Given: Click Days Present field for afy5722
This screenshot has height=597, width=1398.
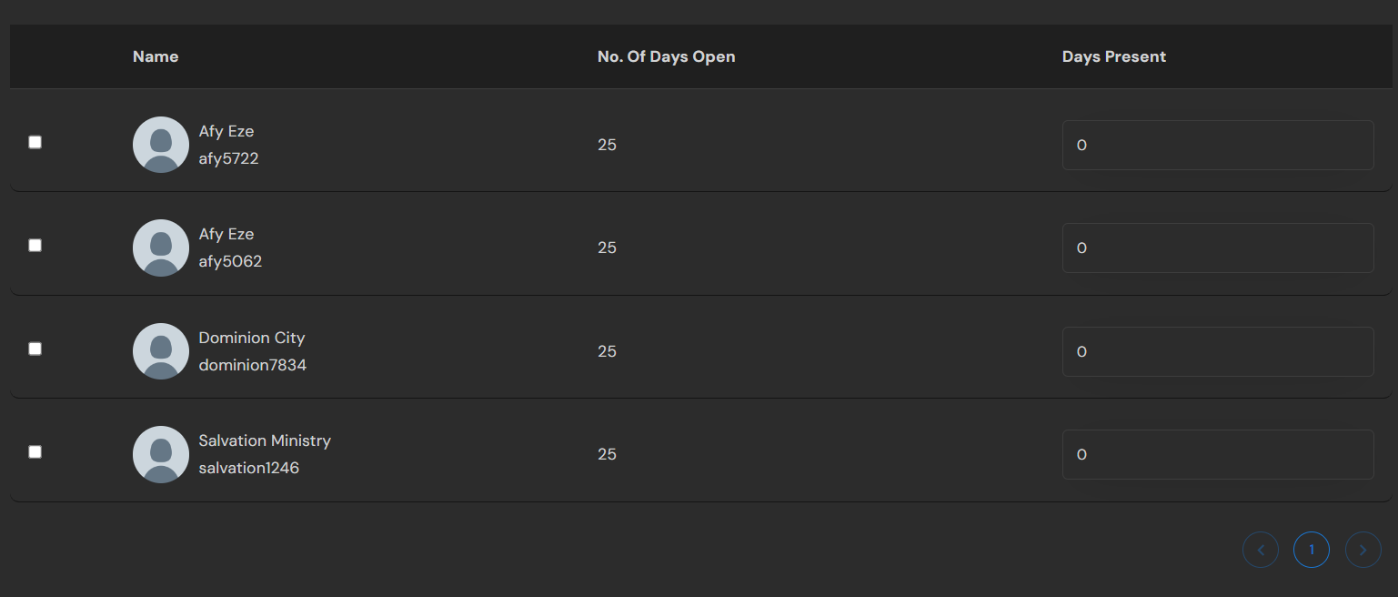Looking at the screenshot, I should pyautogui.click(x=1217, y=145).
